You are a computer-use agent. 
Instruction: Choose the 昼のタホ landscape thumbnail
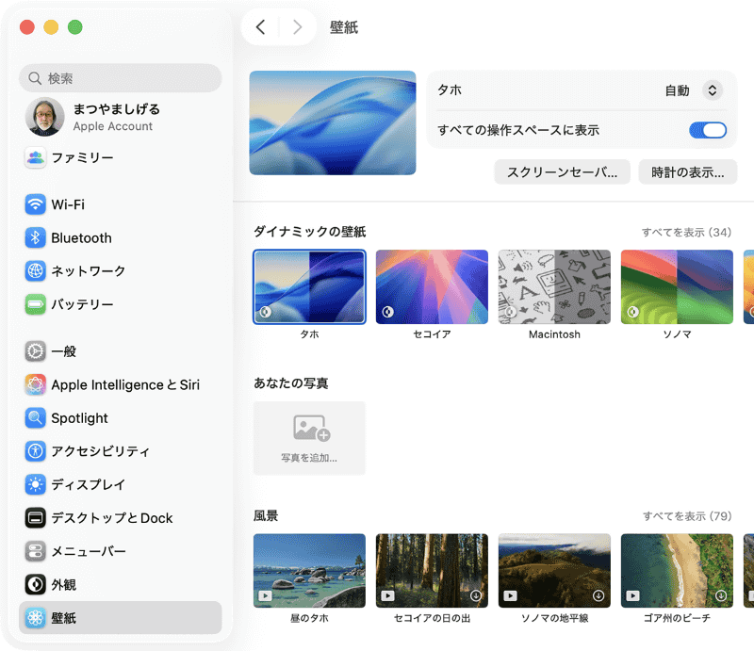[309, 571]
